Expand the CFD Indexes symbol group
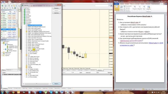Image resolution: width=168 pixels, height=94 pixels. 23,22
